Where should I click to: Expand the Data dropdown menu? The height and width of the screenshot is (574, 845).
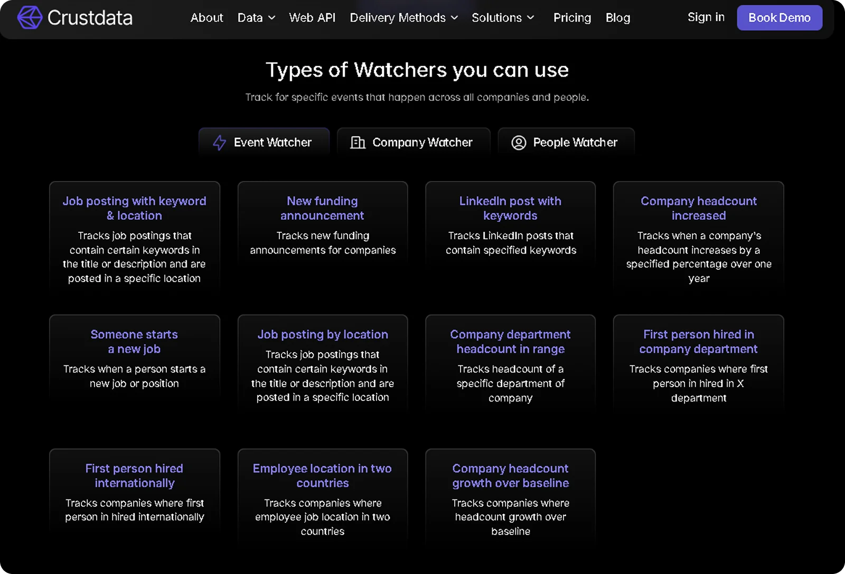[256, 17]
